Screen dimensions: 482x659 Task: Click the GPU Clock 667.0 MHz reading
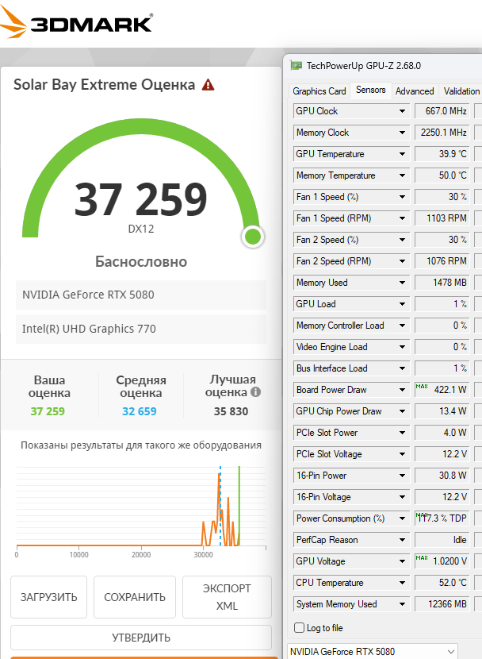pos(442,111)
